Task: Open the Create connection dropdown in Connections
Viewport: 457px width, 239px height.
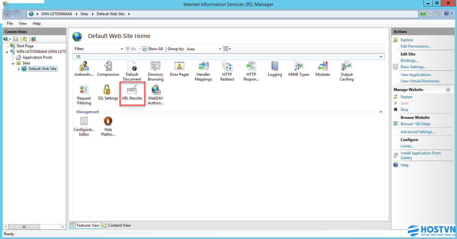Action: [7, 39]
